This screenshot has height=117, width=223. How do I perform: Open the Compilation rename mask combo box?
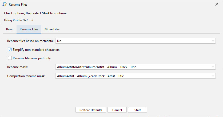(136, 76)
